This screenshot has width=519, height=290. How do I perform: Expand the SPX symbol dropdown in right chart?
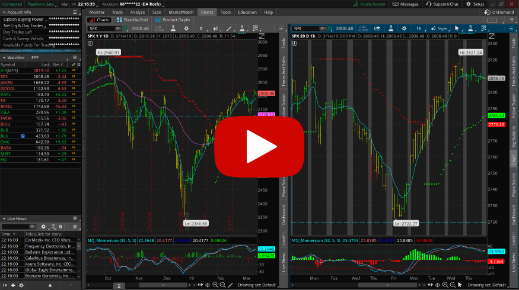(322, 28)
